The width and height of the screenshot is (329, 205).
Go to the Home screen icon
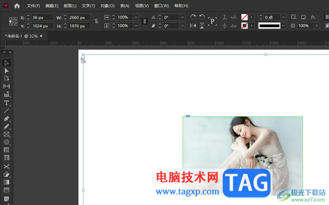click(x=17, y=6)
